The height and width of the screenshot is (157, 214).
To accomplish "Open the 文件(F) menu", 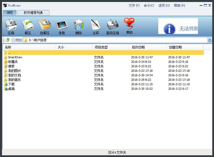I will pos(134,5).
